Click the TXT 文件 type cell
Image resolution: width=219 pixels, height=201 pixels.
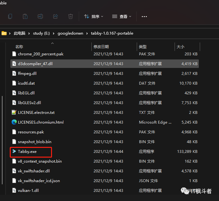[147, 113]
